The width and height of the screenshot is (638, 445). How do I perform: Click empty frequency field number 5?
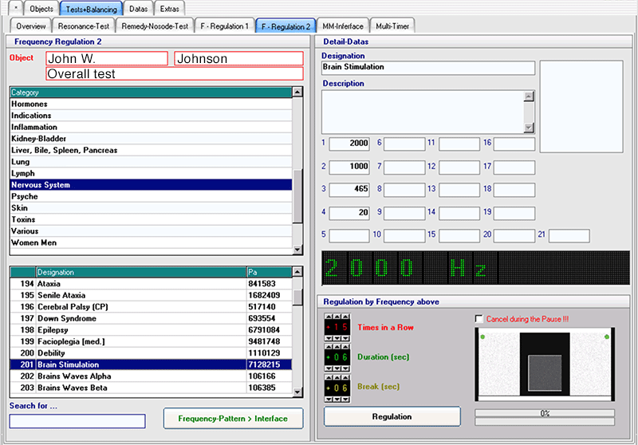tap(349, 236)
